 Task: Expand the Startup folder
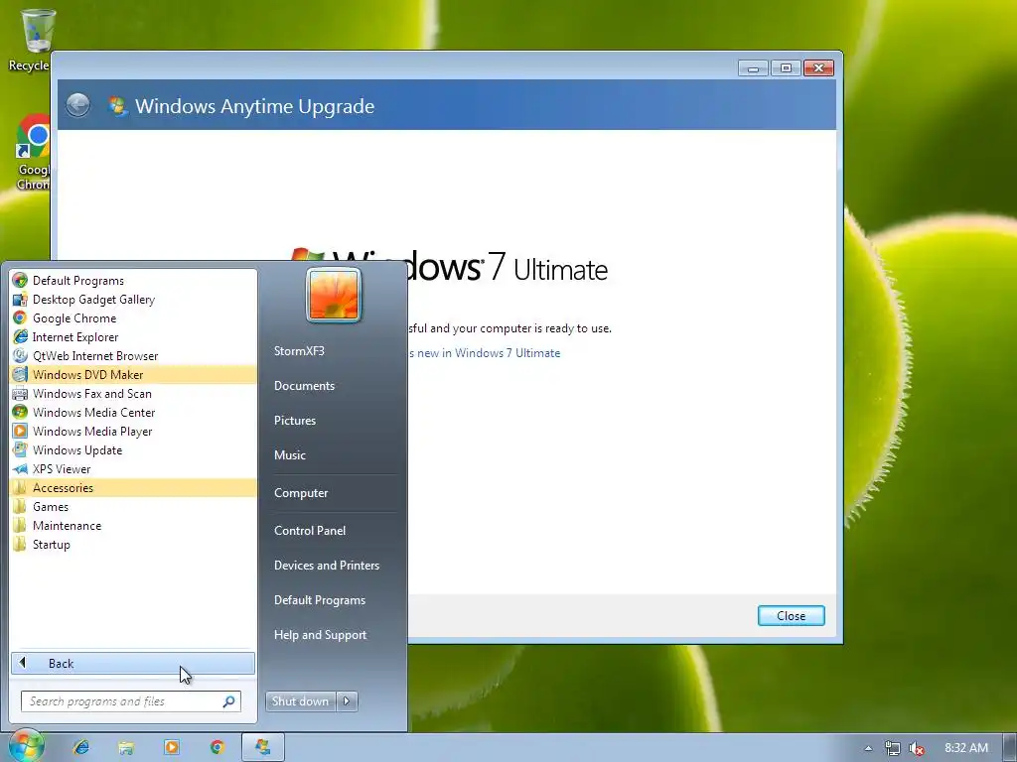point(133,545)
